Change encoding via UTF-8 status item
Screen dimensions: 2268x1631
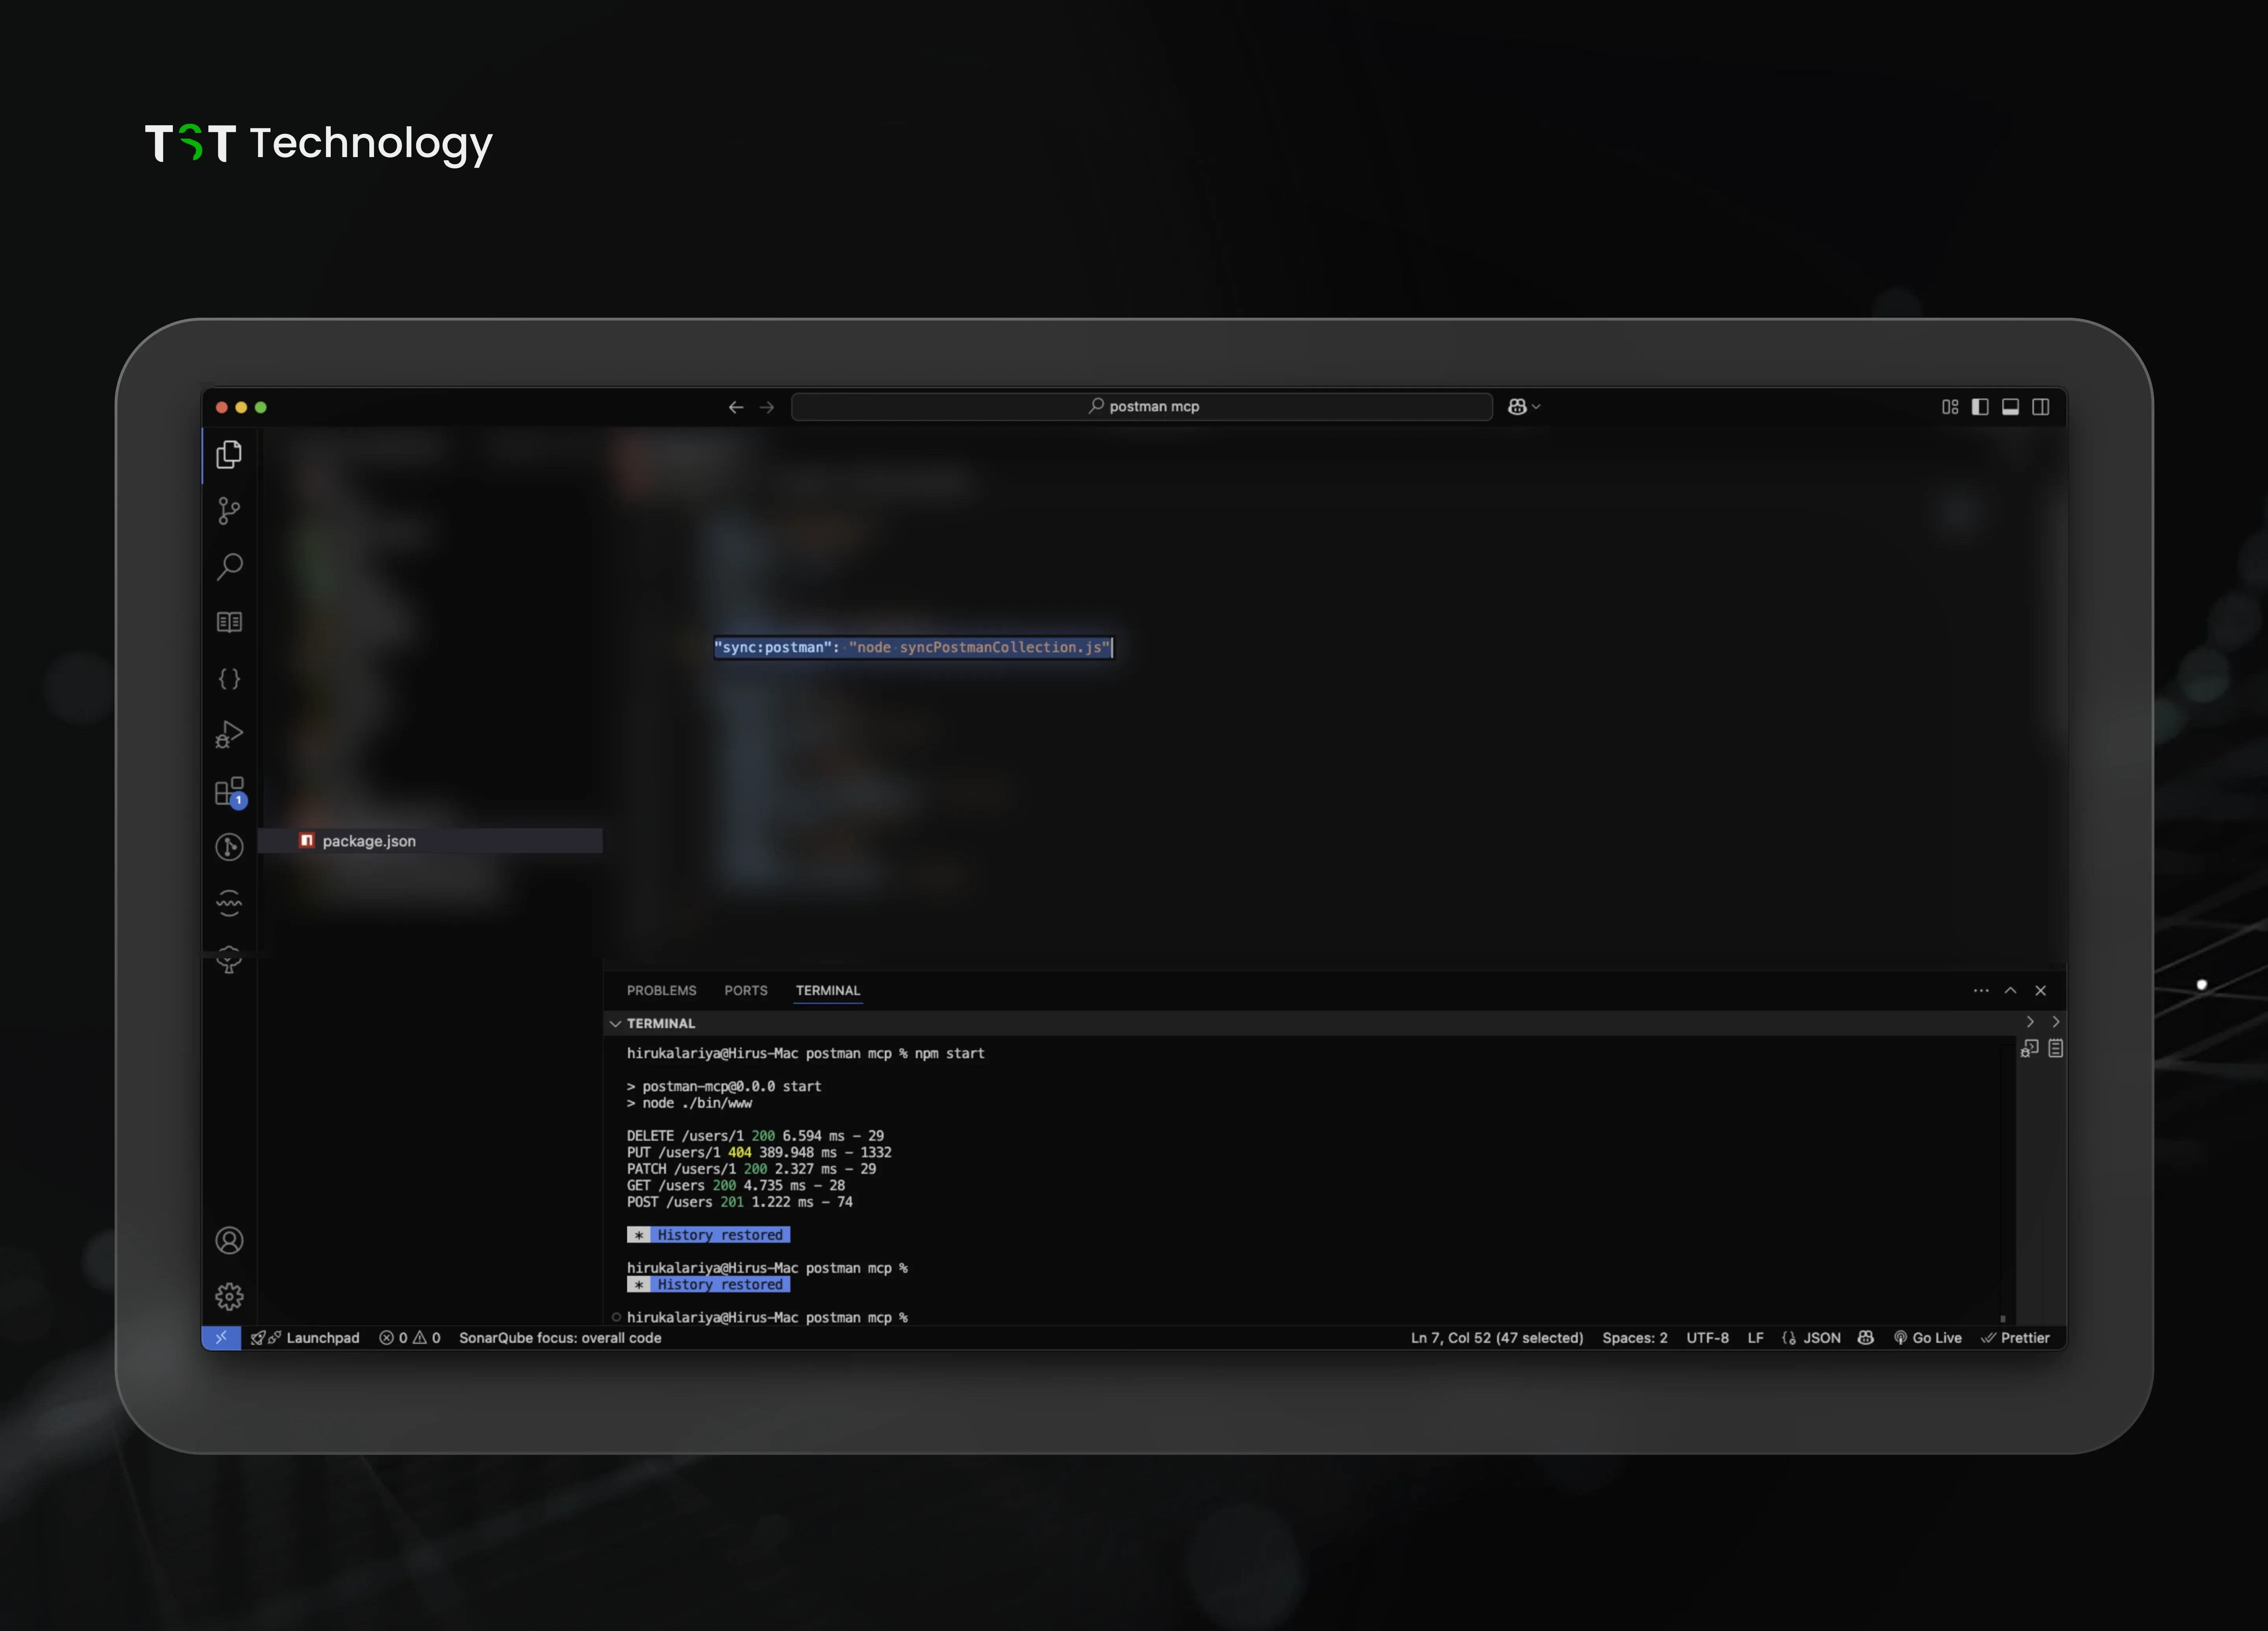point(1708,1338)
